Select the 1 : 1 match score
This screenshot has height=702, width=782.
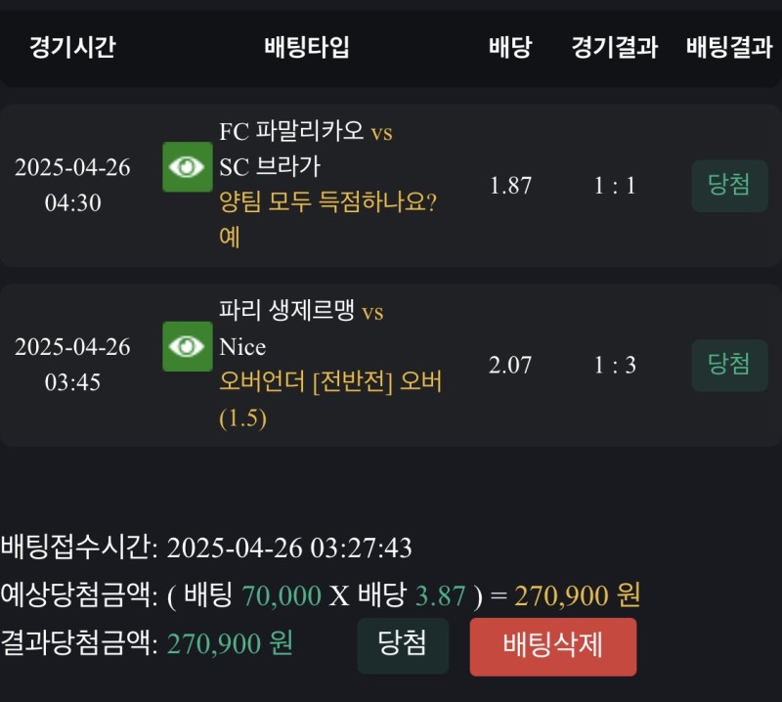[x=615, y=186]
